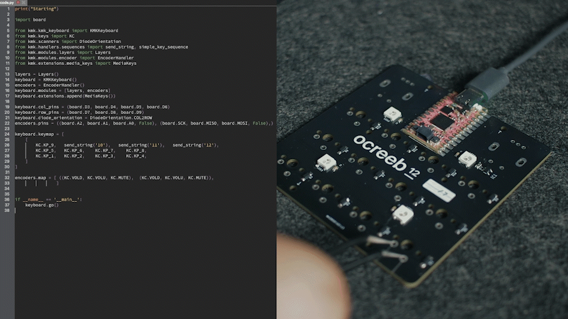Click send_string('10') in the keymap

pyautogui.click(x=86, y=145)
